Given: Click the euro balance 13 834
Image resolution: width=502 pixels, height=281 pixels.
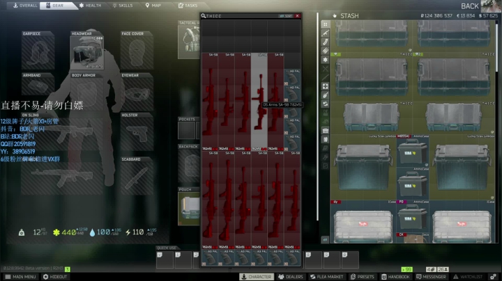Looking at the screenshot, I should click(466, 15).
